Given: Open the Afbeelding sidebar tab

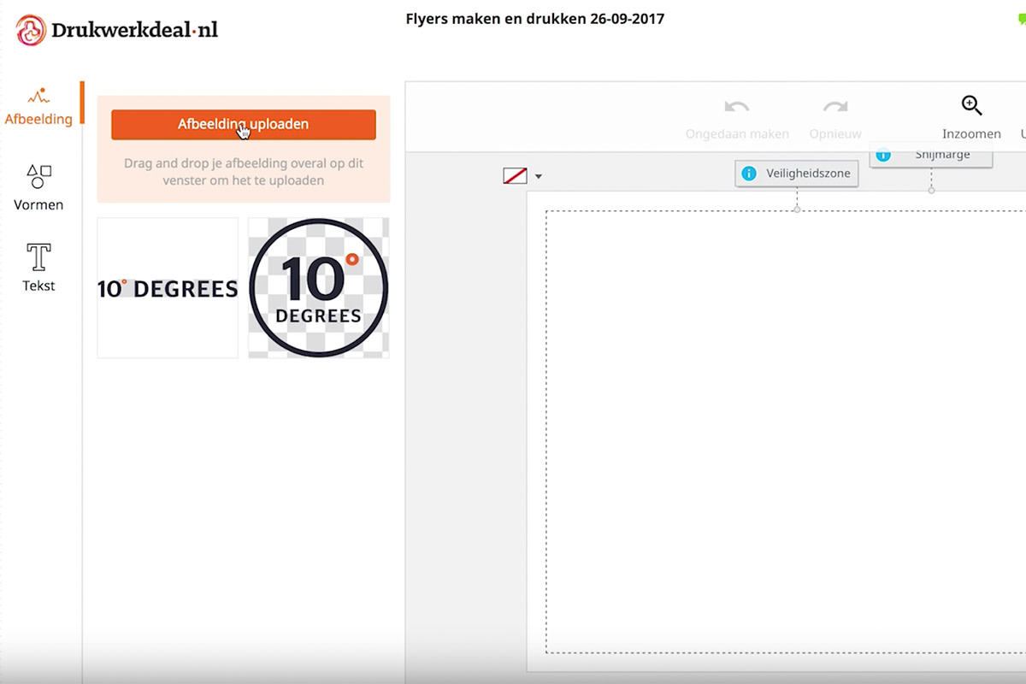Looking at the screenshot, I should (x=38, y=106).
